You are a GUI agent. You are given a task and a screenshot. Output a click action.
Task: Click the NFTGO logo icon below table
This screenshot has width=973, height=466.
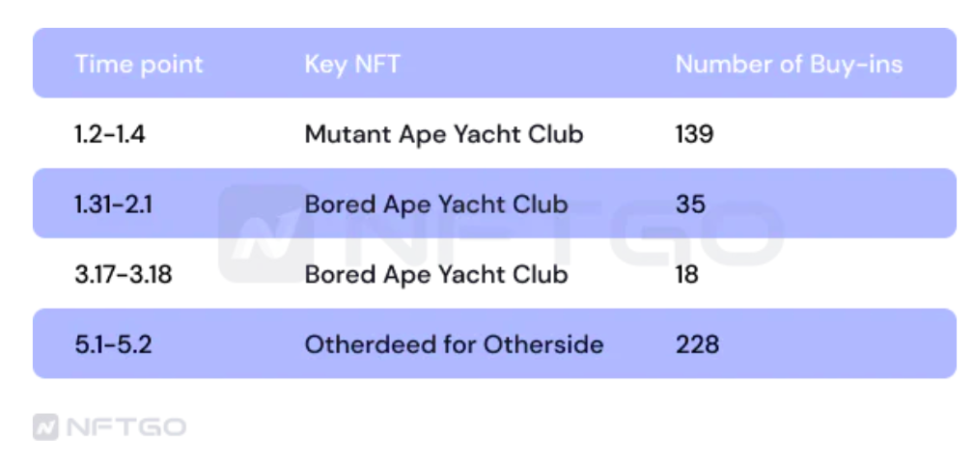[45, 427]
